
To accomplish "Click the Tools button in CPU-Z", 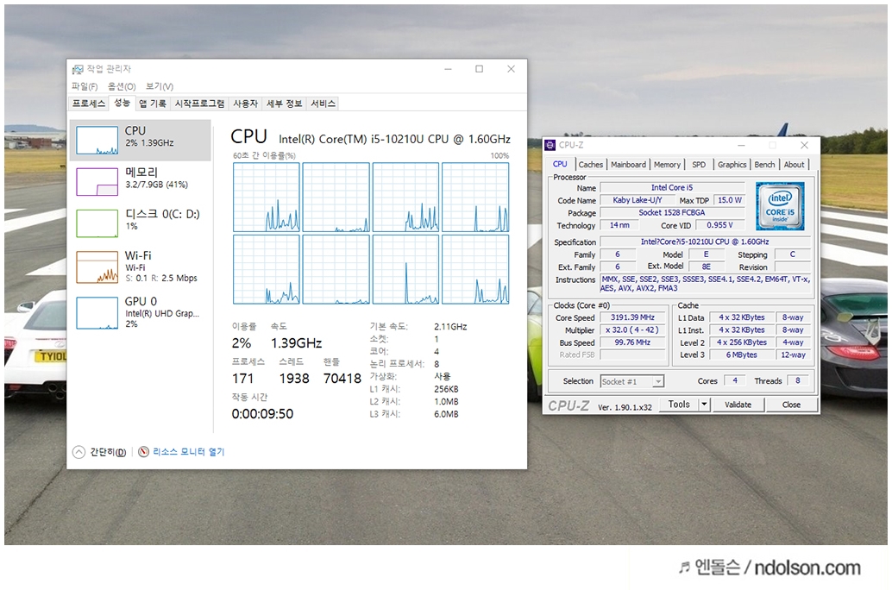I will coord(679,405).
